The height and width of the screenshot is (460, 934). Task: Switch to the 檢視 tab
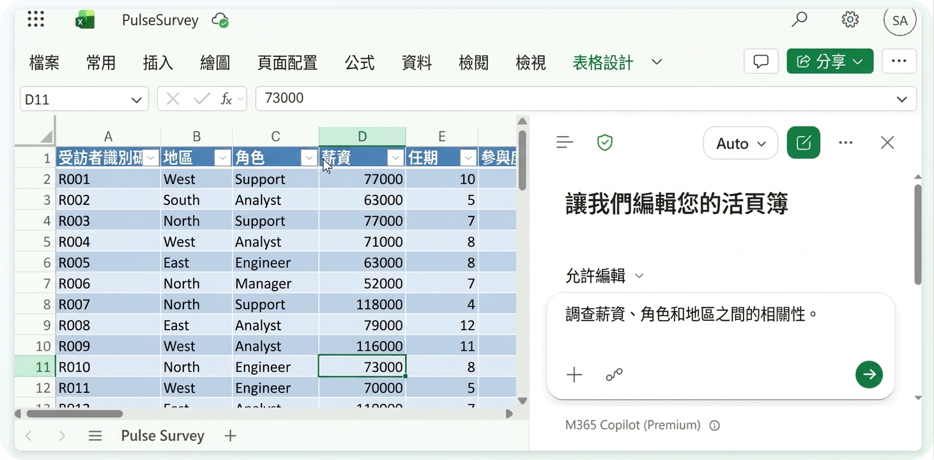pos(531,63)
